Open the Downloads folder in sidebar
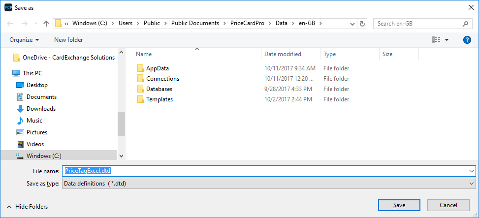 (x=41, y=109)
